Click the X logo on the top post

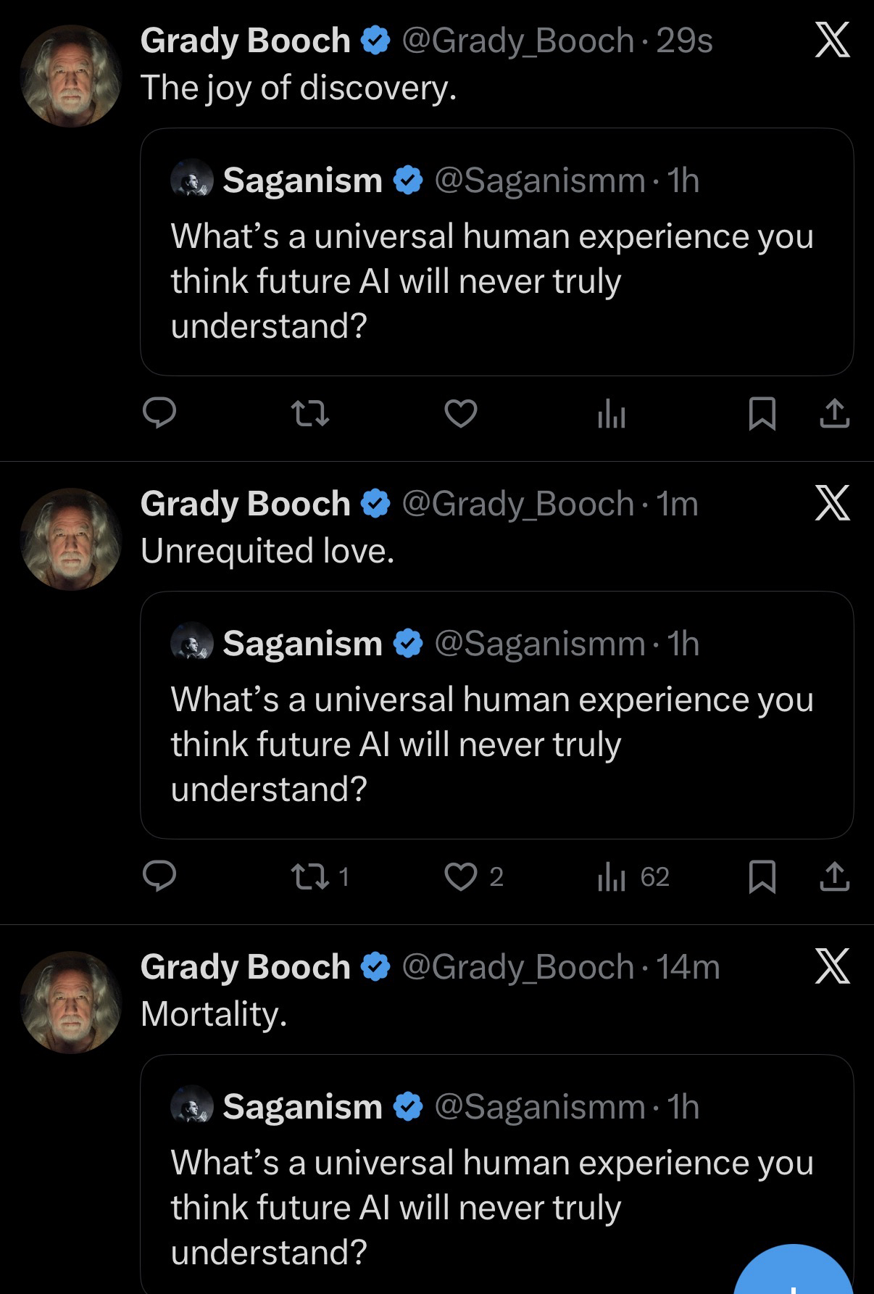click(x=832, y=41)
